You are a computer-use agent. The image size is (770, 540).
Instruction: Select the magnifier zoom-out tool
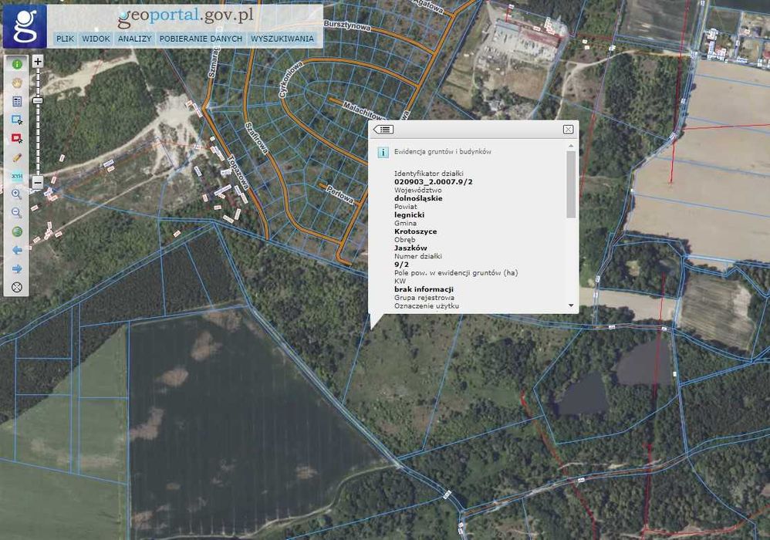click(17, 213)
